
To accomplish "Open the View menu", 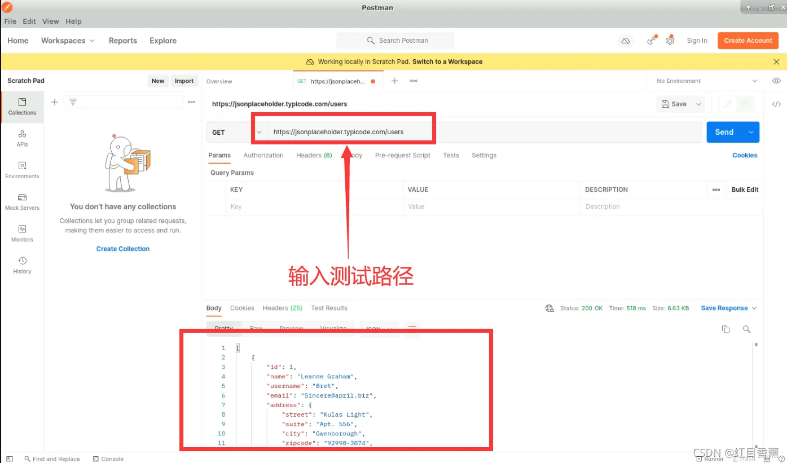I will pyautogui.click(x=50, y=21).
